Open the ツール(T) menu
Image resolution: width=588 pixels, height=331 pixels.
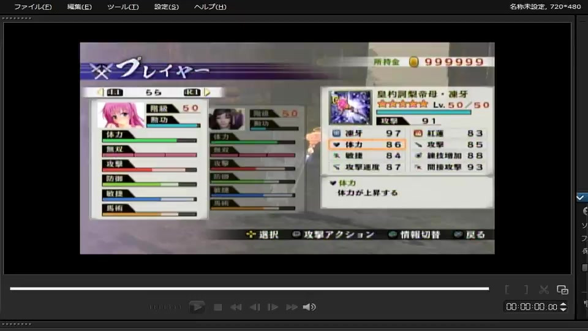(123, 7)
